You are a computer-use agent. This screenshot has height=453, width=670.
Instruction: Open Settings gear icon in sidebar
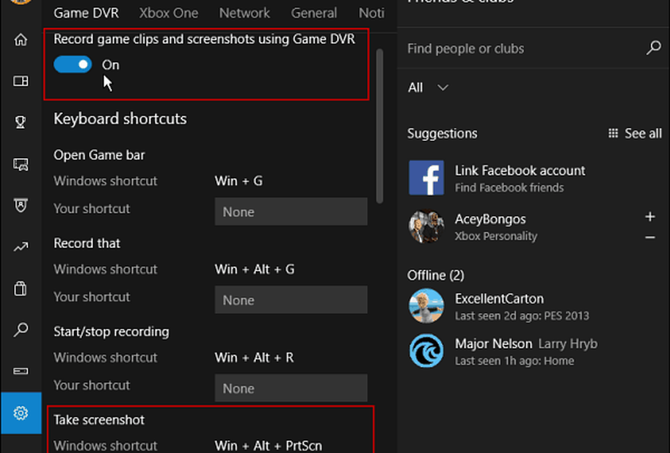[21, 413]
